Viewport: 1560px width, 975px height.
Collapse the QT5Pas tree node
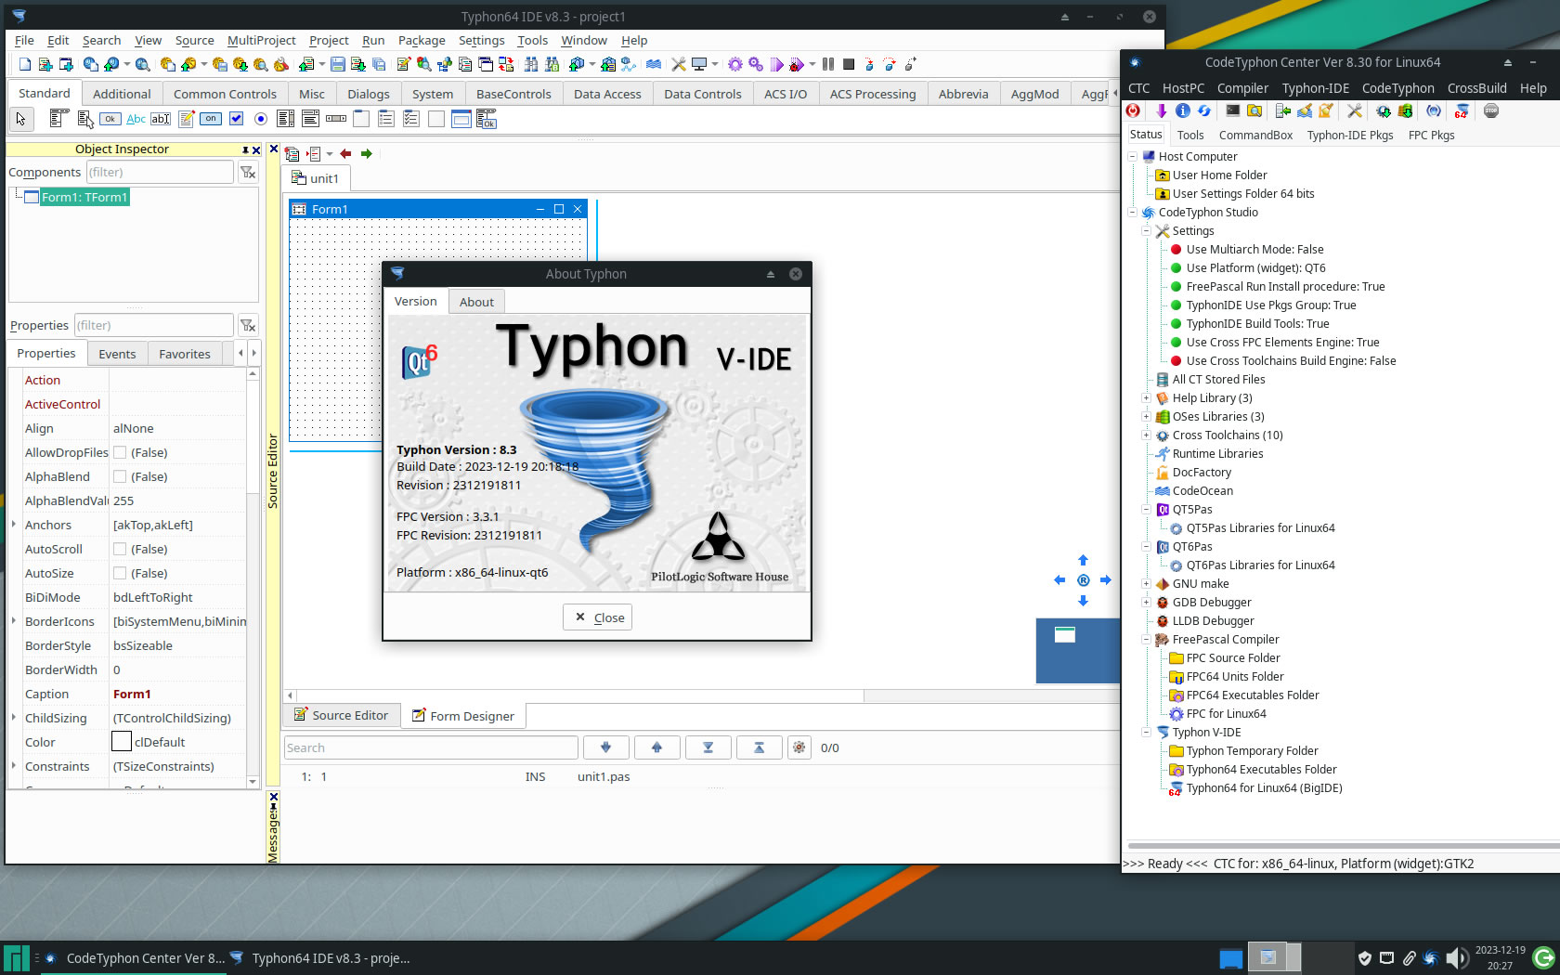click(x=1146, y=509)
